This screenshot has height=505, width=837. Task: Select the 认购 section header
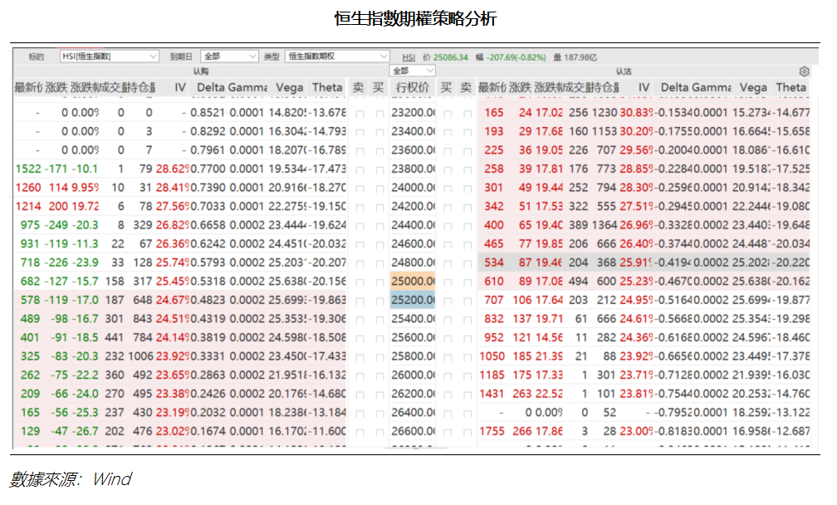201,71
